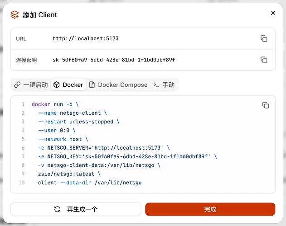
Task: Click the key sk-50f60fa9-6dbd-428e-81bd-1f1bd0dbf89f value
Action: click(114, 60)
